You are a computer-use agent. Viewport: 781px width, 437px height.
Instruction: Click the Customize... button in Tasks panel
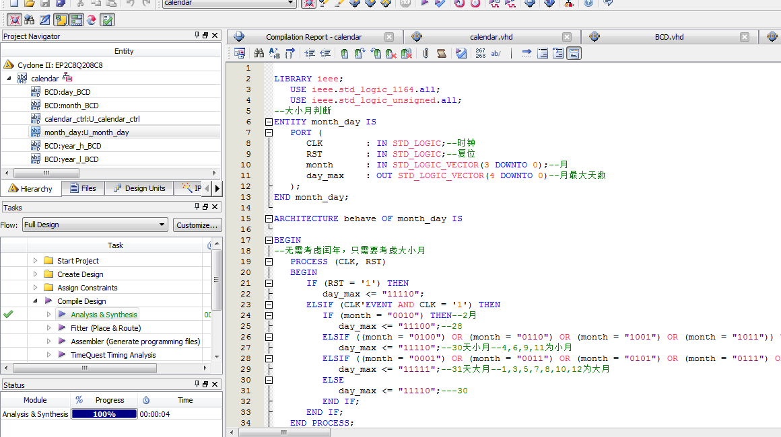pos(197,225)
